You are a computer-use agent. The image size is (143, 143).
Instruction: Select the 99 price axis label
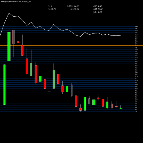point(136,104)
